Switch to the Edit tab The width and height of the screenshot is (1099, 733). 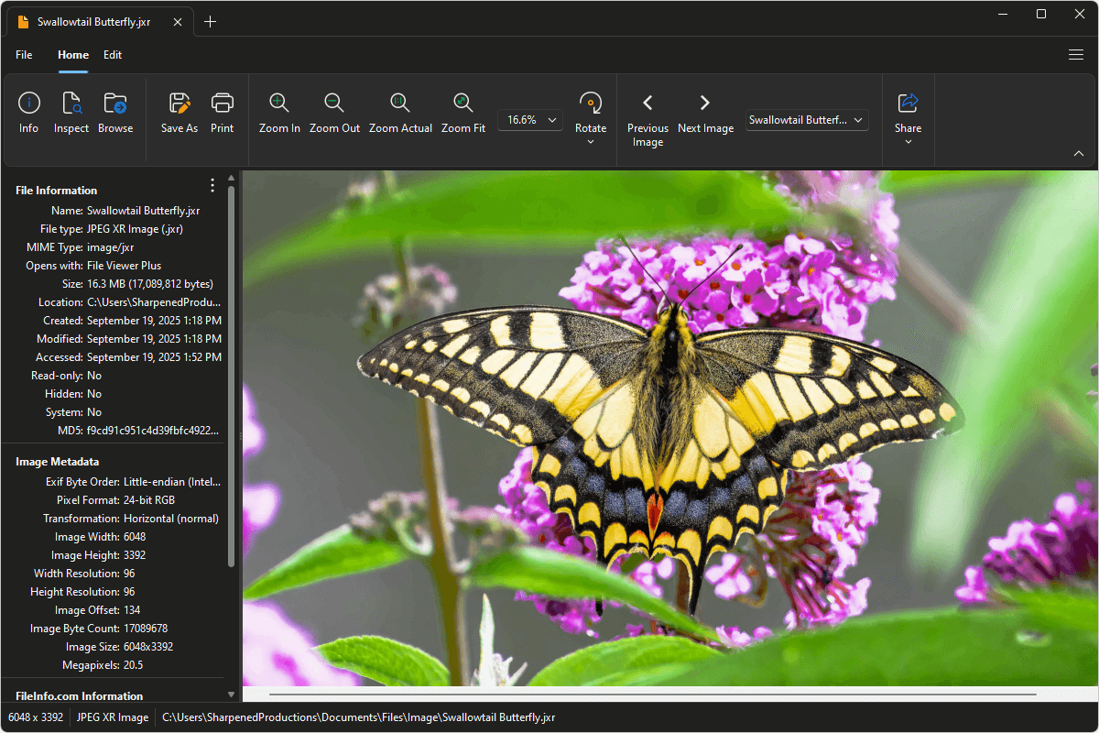coord(113,55)
